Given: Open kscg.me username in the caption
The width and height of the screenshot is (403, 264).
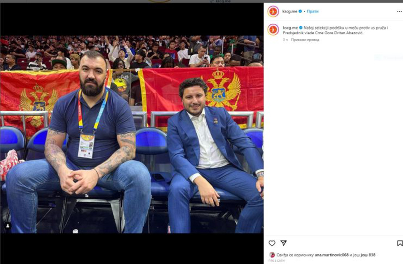Looking at the screenshot, I should pos(290,28).
